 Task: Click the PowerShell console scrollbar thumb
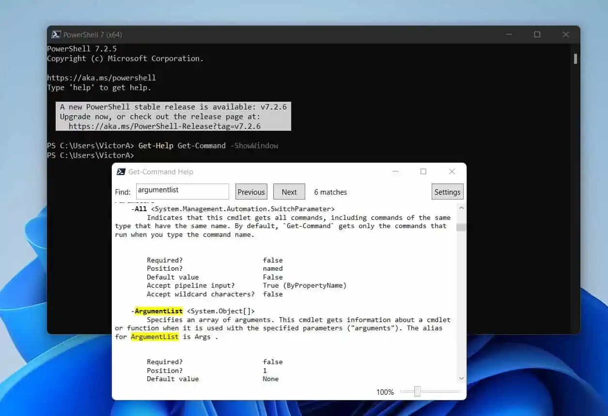pos(576,59)
